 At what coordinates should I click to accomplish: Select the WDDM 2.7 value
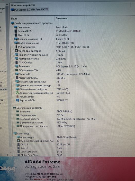pyautogui.click(x=62, y=100)
